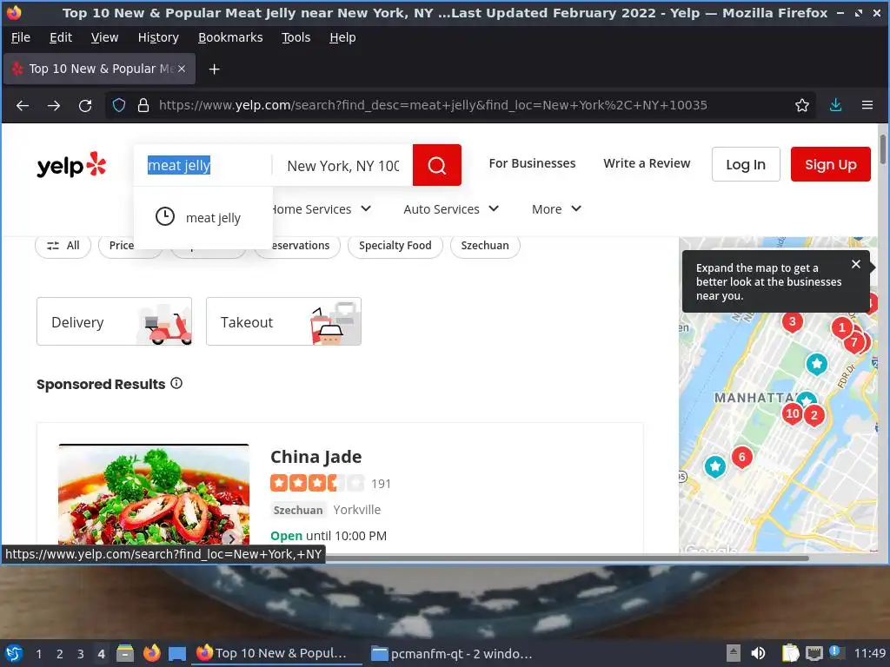
Task: Open the Bookmarks menu
Action: point(229,37)
